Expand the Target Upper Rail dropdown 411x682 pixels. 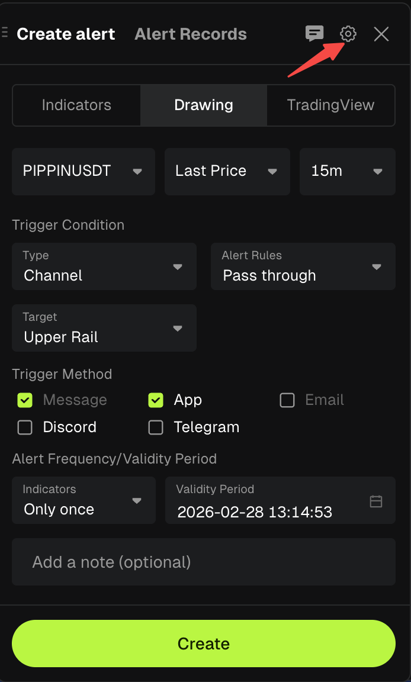(104, 328)
